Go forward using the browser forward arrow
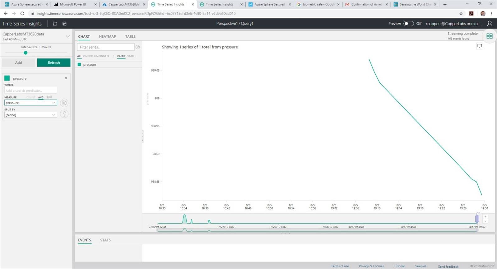497x269 pixels. pos(14,13)
